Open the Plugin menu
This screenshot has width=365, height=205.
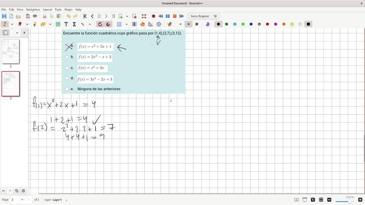point(68,9)
